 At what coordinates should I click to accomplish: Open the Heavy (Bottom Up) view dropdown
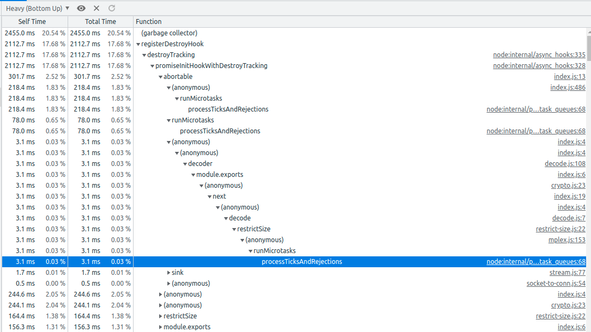coord(38,8)
